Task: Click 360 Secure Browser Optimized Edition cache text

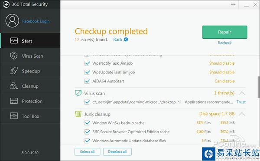Action: coord(131,132)
